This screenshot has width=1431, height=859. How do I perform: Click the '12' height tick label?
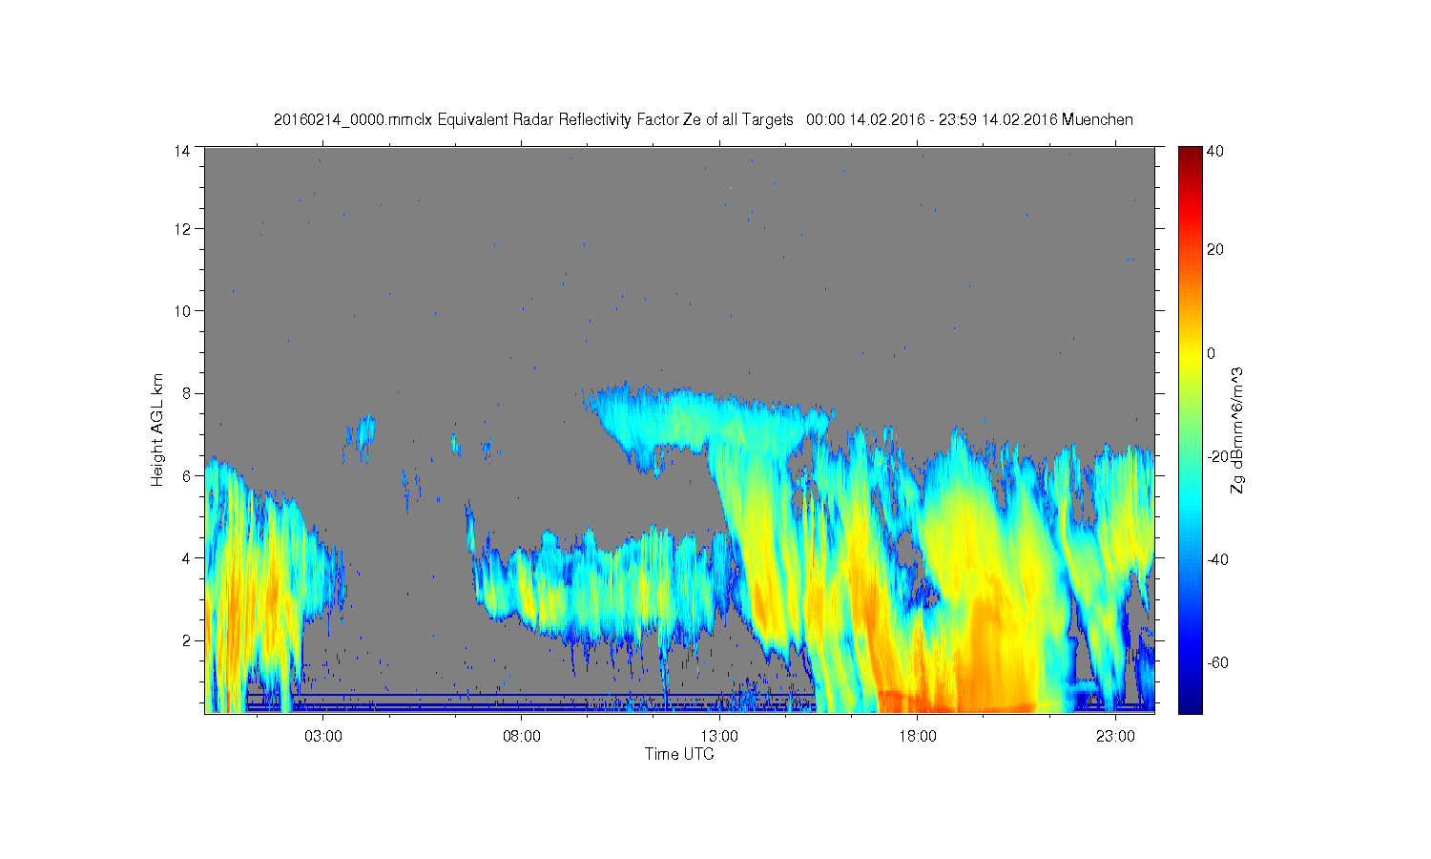182,228
